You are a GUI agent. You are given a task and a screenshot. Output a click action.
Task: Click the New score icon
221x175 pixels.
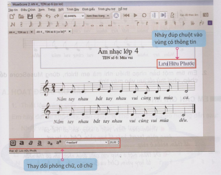[x=12, y=16]
